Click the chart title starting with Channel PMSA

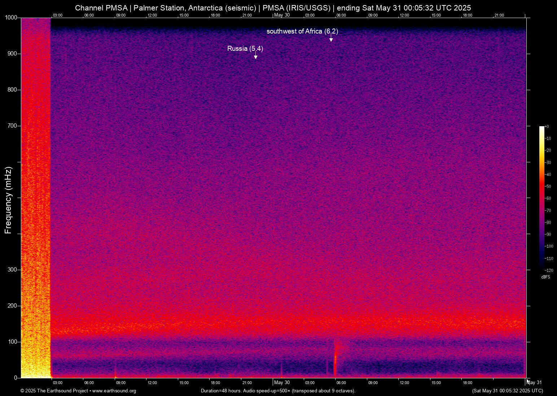point(273,8)
